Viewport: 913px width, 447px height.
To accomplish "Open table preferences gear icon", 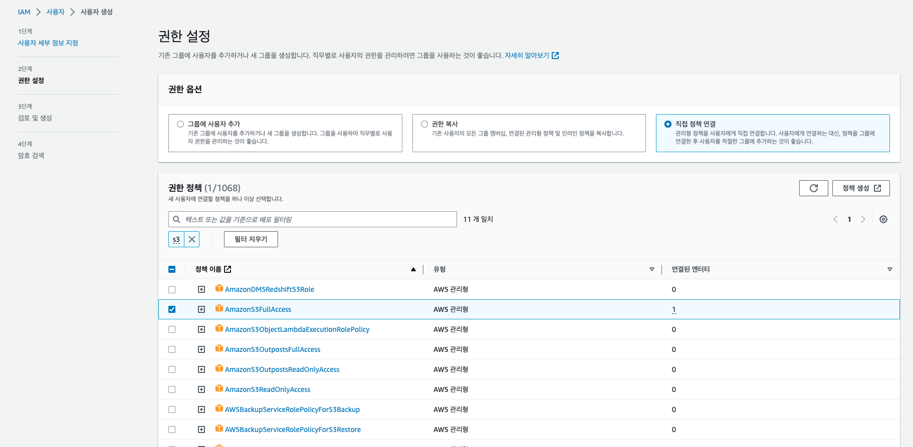I will pos(883,219).
